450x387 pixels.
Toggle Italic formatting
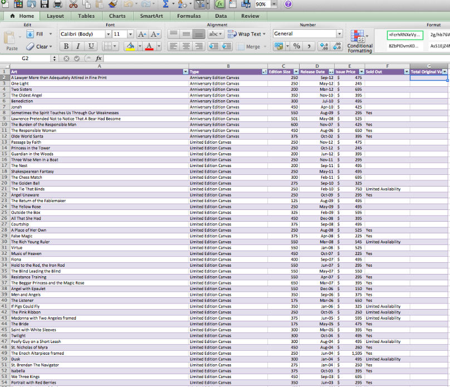(x=79, y=46)
